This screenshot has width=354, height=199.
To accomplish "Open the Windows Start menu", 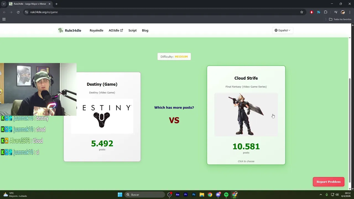I will point(120,195).
